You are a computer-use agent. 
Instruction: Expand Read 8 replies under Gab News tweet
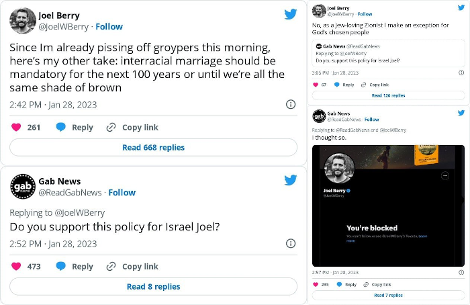(153, 286)
